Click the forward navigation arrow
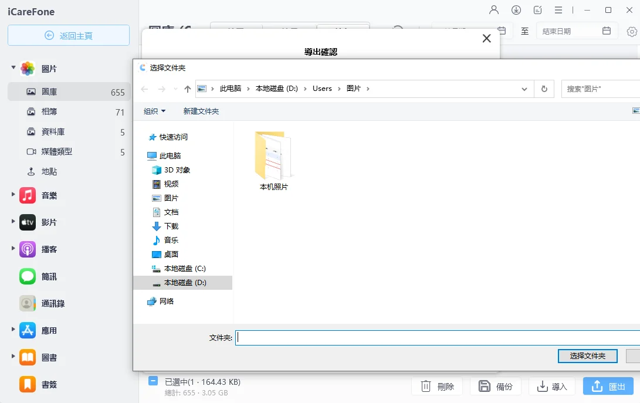Viewport: 640px width, 403px height. (x=162, y=89)
